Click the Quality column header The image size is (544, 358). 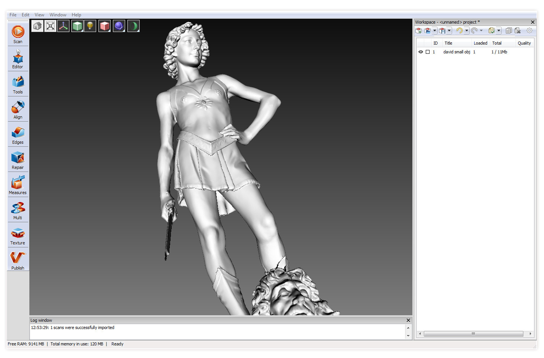[x=524, y=43]
